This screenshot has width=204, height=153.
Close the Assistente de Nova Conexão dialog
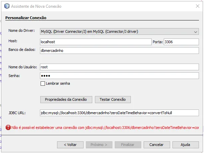(198, 6)
